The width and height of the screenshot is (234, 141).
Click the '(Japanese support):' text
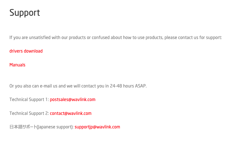coord(55,127)
